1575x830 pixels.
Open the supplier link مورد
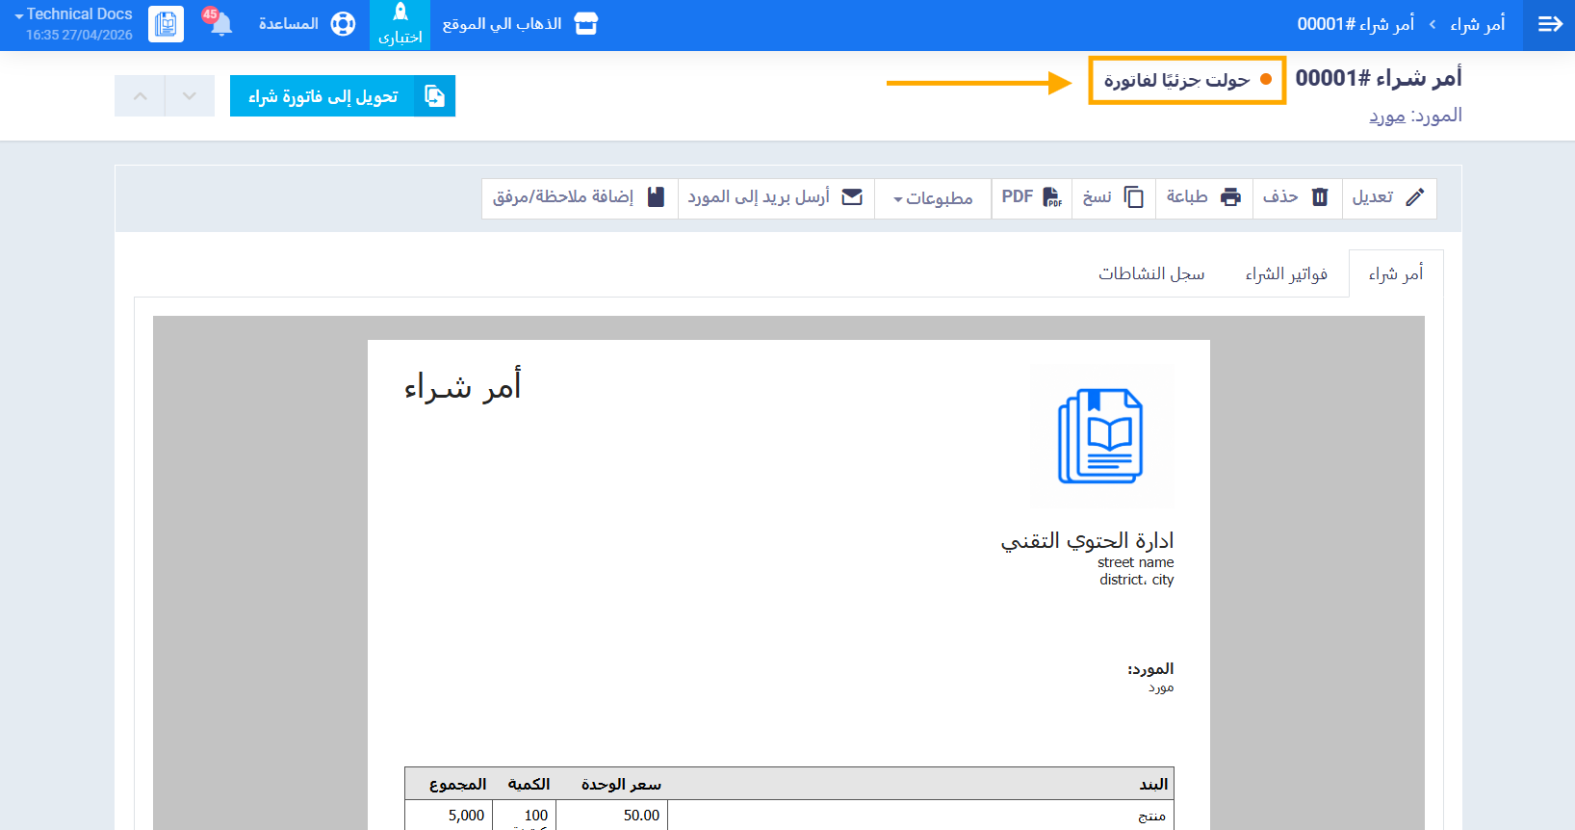pos(1387,117)
